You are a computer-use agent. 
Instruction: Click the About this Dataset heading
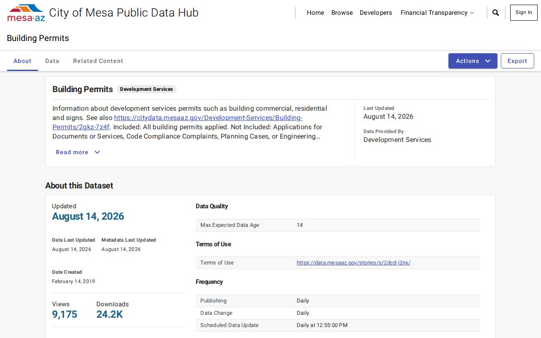79,185
